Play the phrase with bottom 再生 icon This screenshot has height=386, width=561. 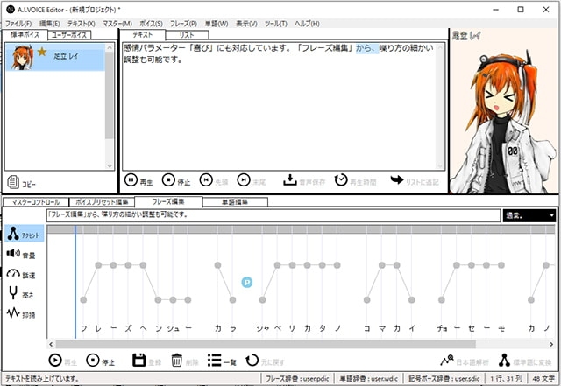[x=55, y=361]
